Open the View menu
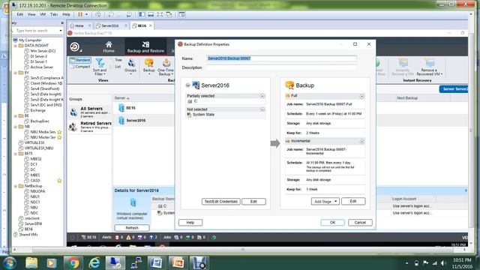The height and width of the screenshot is (270, 480). tap(31, 14)
